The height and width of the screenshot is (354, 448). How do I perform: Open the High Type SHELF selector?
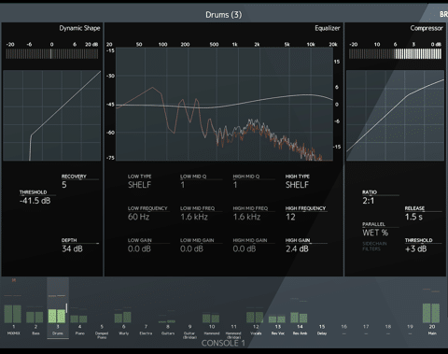(297, 185)
